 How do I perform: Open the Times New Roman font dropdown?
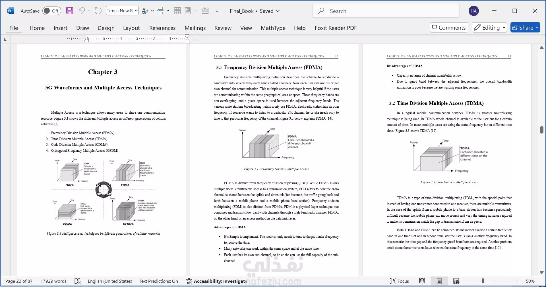(x=122, y=11)
